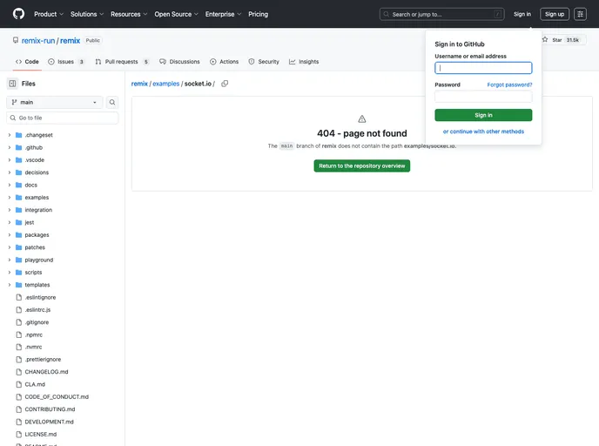Click the Pull requests icon

[98, 62]
